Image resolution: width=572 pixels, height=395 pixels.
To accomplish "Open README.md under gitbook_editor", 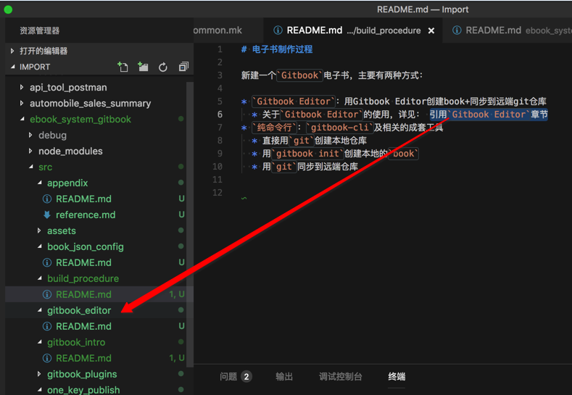I will tap(83, 326).
